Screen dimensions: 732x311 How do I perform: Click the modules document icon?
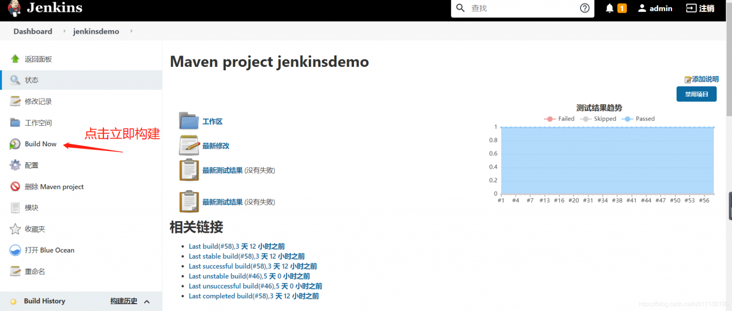tap(15, 208)
